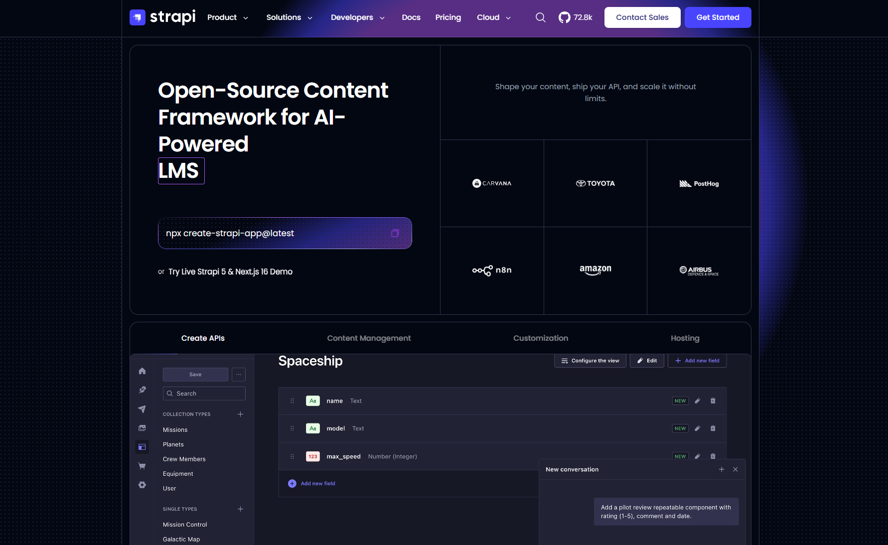
Task: Open the GitHub 72.8k stars link
Action: 576,17
